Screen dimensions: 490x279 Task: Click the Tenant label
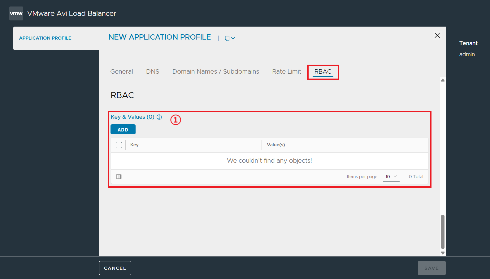(468, 43)
